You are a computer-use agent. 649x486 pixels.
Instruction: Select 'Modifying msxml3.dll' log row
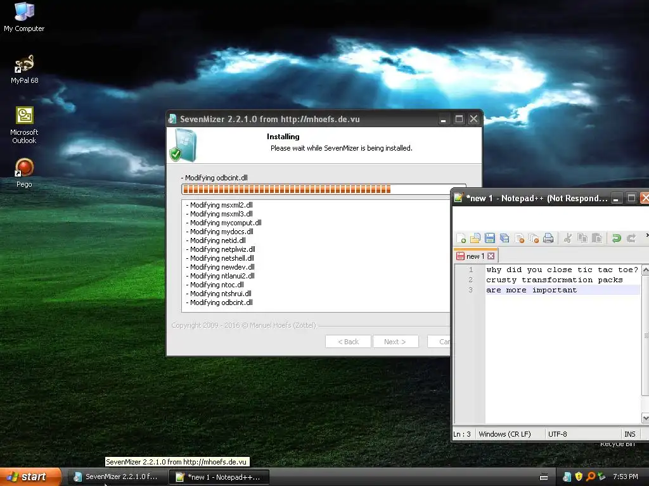point(219,214)
